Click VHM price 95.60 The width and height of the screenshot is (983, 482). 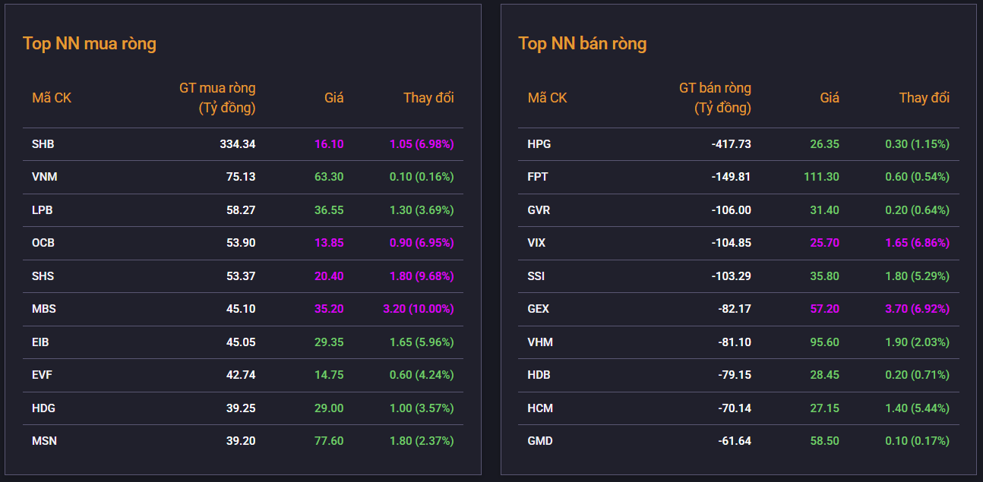pyautogui.click(x=825, y=342)
